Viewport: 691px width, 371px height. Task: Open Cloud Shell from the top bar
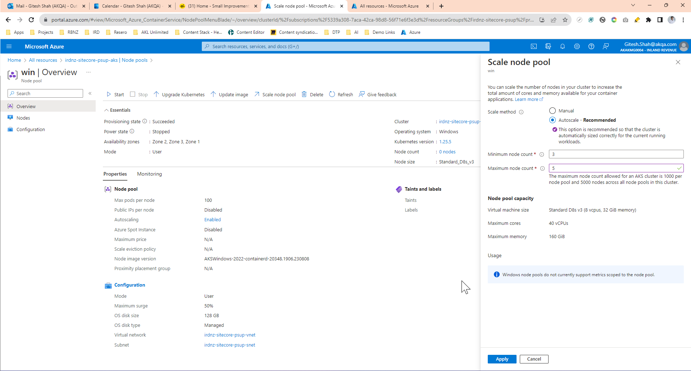click(x=534, y=46)
